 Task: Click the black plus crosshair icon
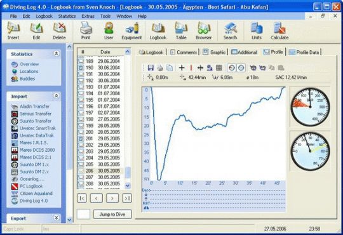(x=181, y=68)
